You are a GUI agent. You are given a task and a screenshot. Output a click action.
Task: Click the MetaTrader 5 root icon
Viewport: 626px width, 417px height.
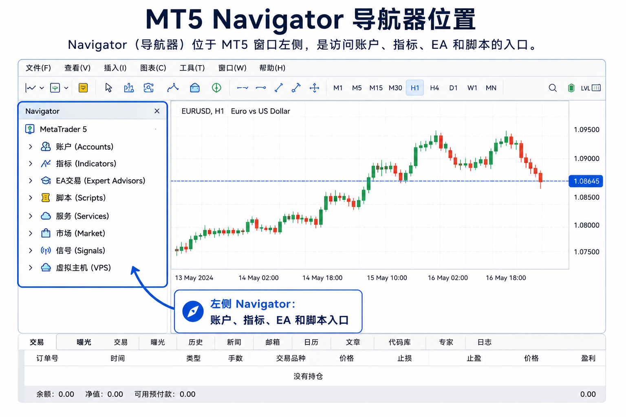pyautogui.click(x=30, y=129)
